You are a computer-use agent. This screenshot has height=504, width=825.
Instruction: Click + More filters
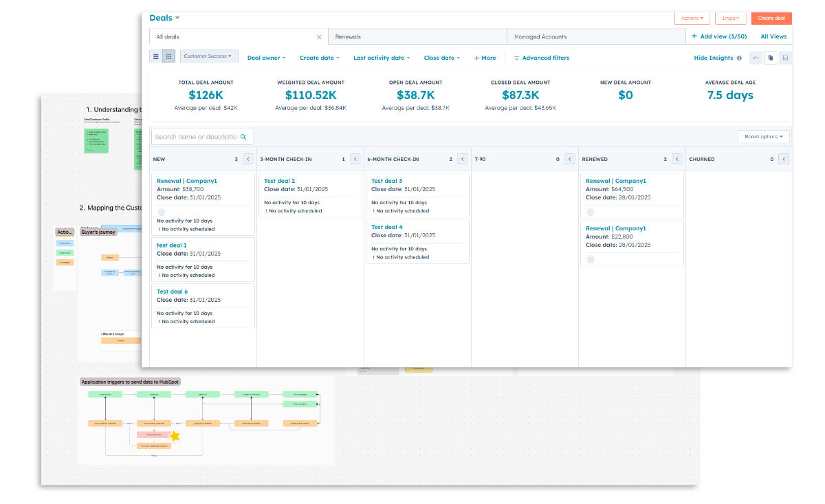pyautogui.click(x=485, y=58)
